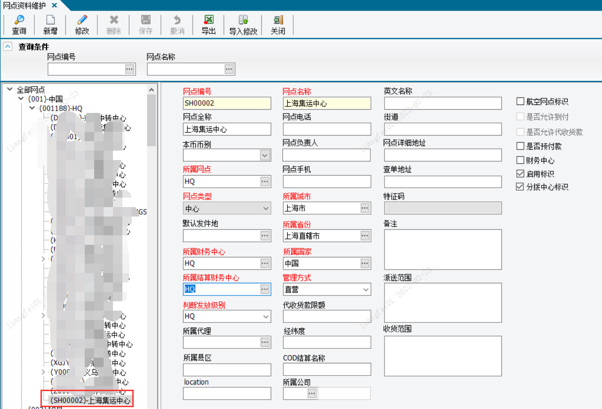Image resolution: width=602 pixels, height=409 pixels.
Task: Toggle the 财务中心 checkbox
Action: [x=520, y=160]
